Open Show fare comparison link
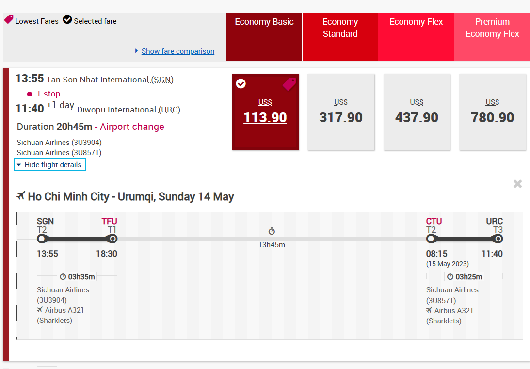 pyautogui.click(x=177, y=51)
